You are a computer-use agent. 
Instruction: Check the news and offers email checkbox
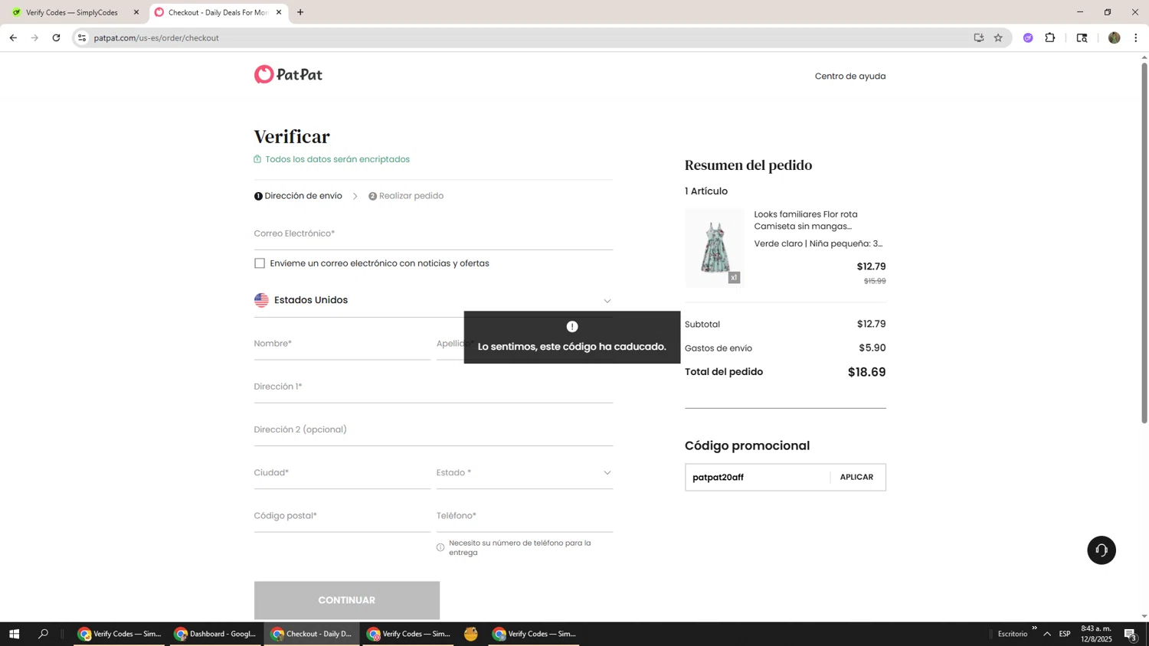(260, 263)
